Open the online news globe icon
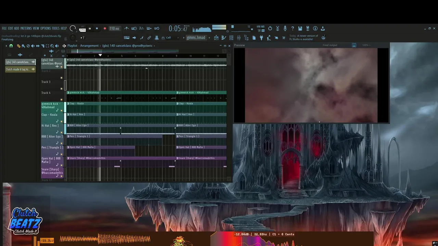Screen dimensions: 438x246 click(x=323, y=37)
